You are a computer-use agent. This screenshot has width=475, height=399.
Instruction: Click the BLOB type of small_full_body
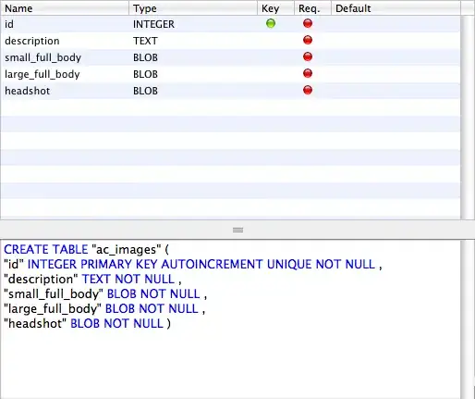click(x=145, y=57)
